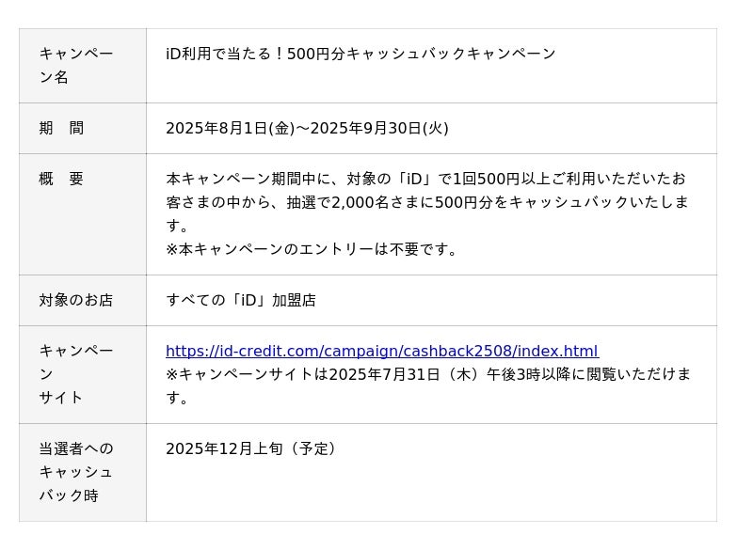Click the note about 2025年7月31日 site viewing
Image resolution: width=753 pixels, height=550 pixels.
point(428,374)
